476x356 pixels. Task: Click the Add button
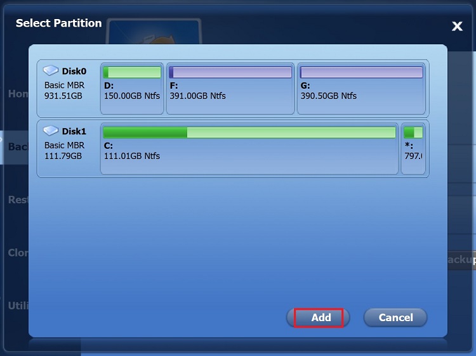(x=318, y=317)
